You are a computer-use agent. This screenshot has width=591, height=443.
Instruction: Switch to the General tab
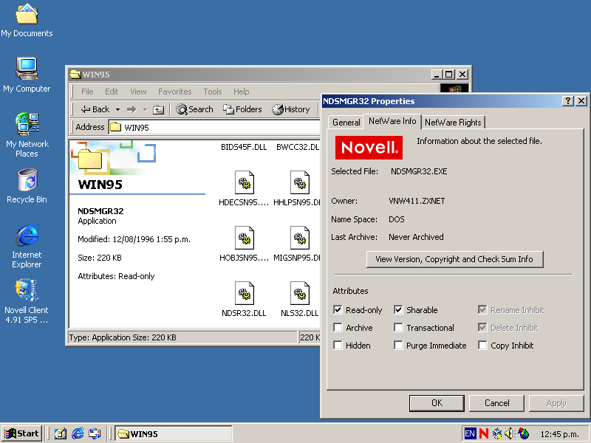[346, 123]
